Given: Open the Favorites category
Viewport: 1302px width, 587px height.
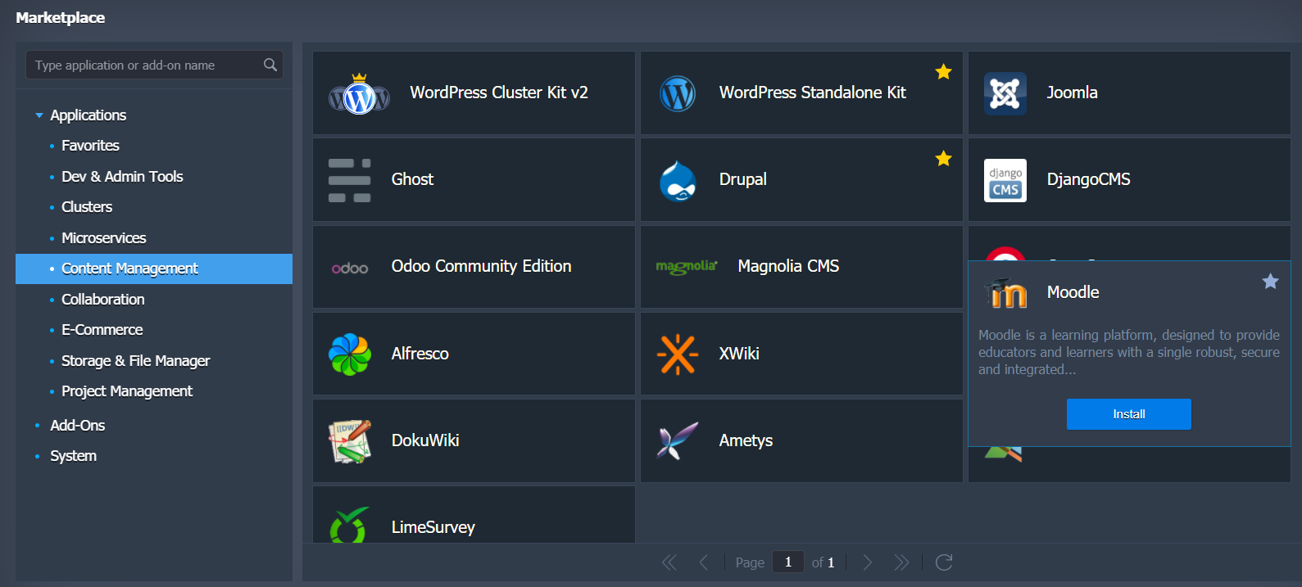Looking at the screenshot, I should pos(90,146).
